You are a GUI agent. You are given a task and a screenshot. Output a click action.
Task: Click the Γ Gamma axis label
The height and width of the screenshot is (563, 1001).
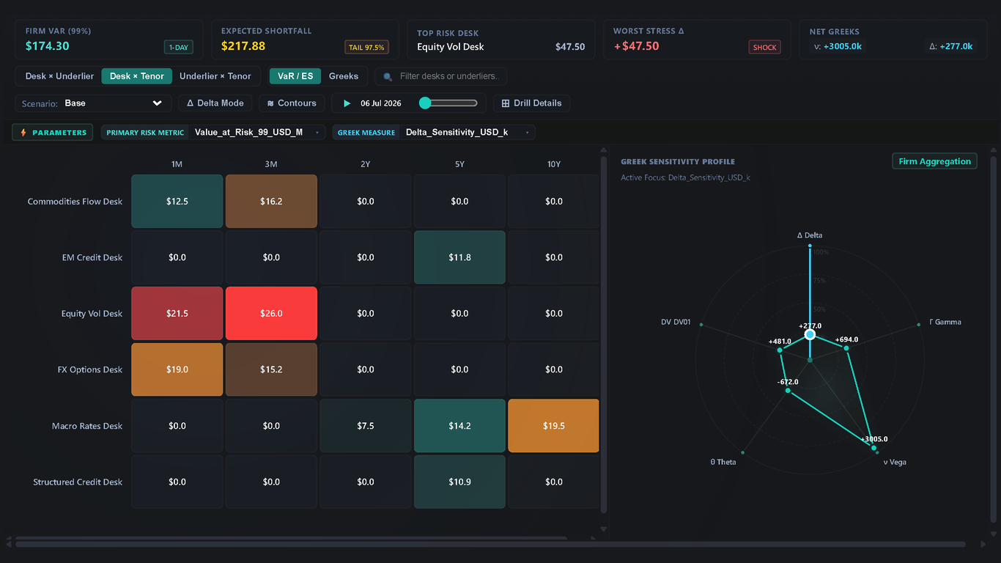coord(945,322)
